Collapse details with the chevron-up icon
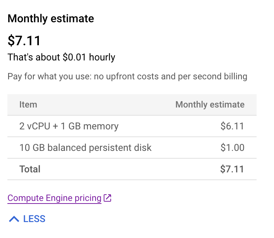Screen dimensions: 274x238 tap(14, 219)
